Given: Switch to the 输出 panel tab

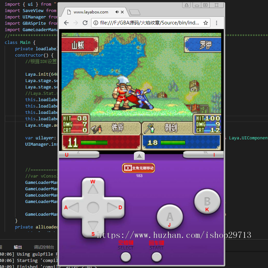Looking at the screenshot, I should click(18, 247).
